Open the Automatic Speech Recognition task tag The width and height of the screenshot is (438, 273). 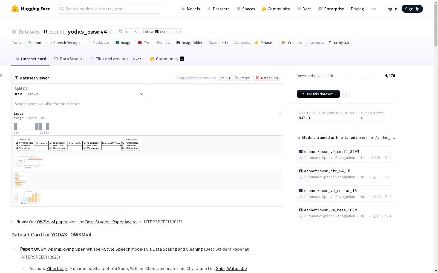pyautogui.click(x=57, y=43)
